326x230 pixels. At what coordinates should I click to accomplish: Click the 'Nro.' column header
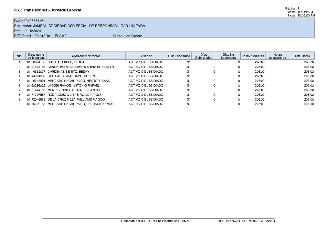(x=20, y=56)
